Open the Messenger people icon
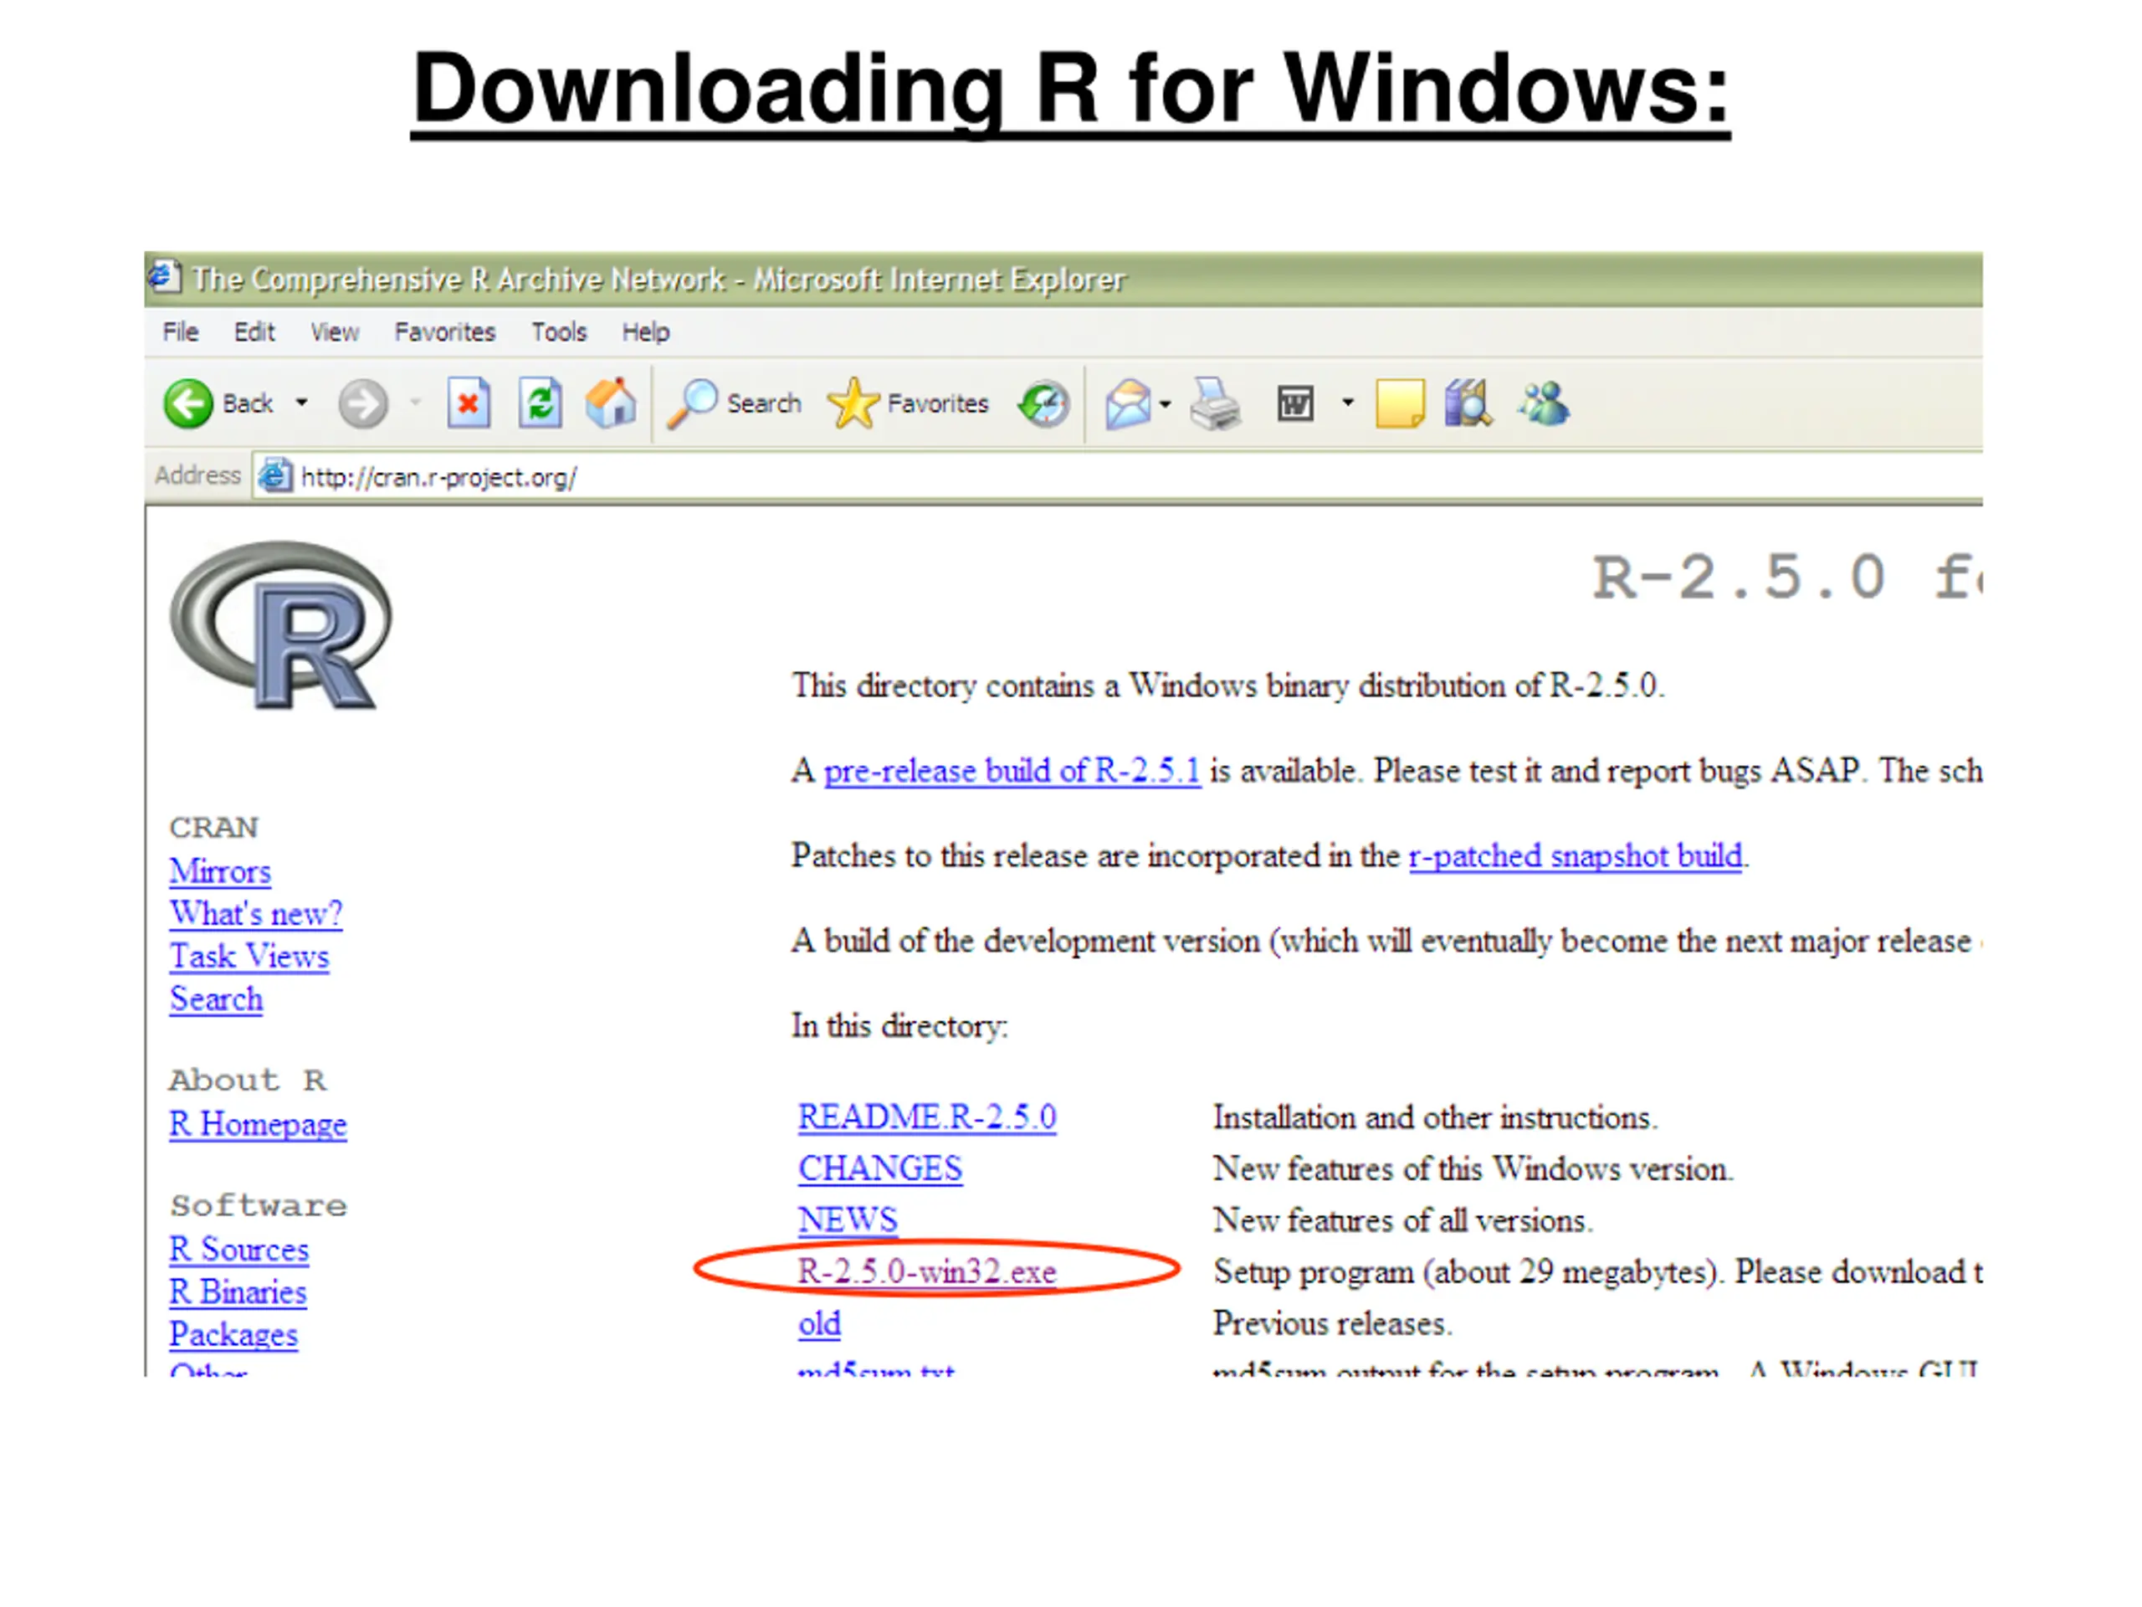 [1544, 403]
